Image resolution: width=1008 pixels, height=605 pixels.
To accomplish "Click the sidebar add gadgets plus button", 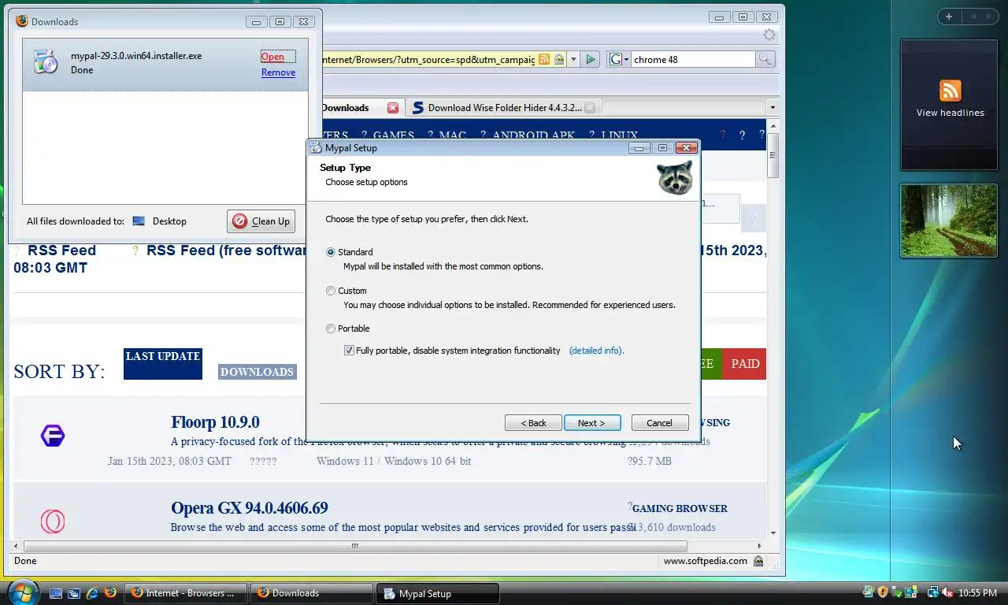I will coord(949,17).
